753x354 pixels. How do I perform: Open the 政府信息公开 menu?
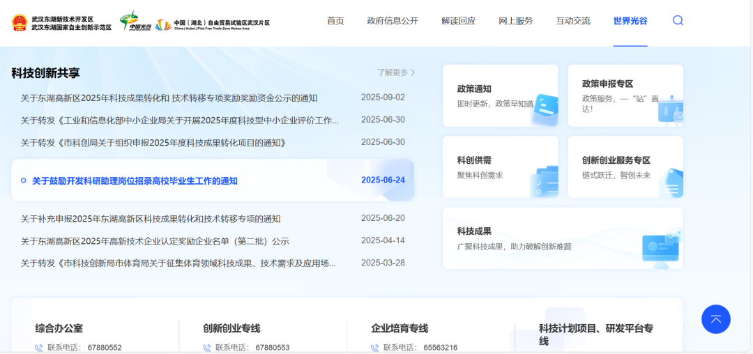[393, 21]
